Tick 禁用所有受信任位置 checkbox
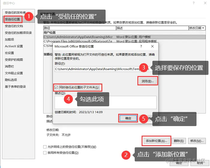The height and width of the screenshot is (168, 210). pos(45,153)
